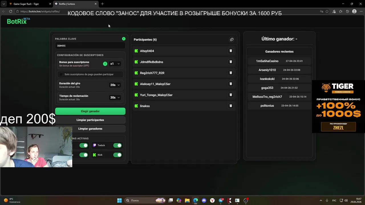Click the BotRix BETA logo
This screenshot has height=205, width=365.
(x=18, y=21)
